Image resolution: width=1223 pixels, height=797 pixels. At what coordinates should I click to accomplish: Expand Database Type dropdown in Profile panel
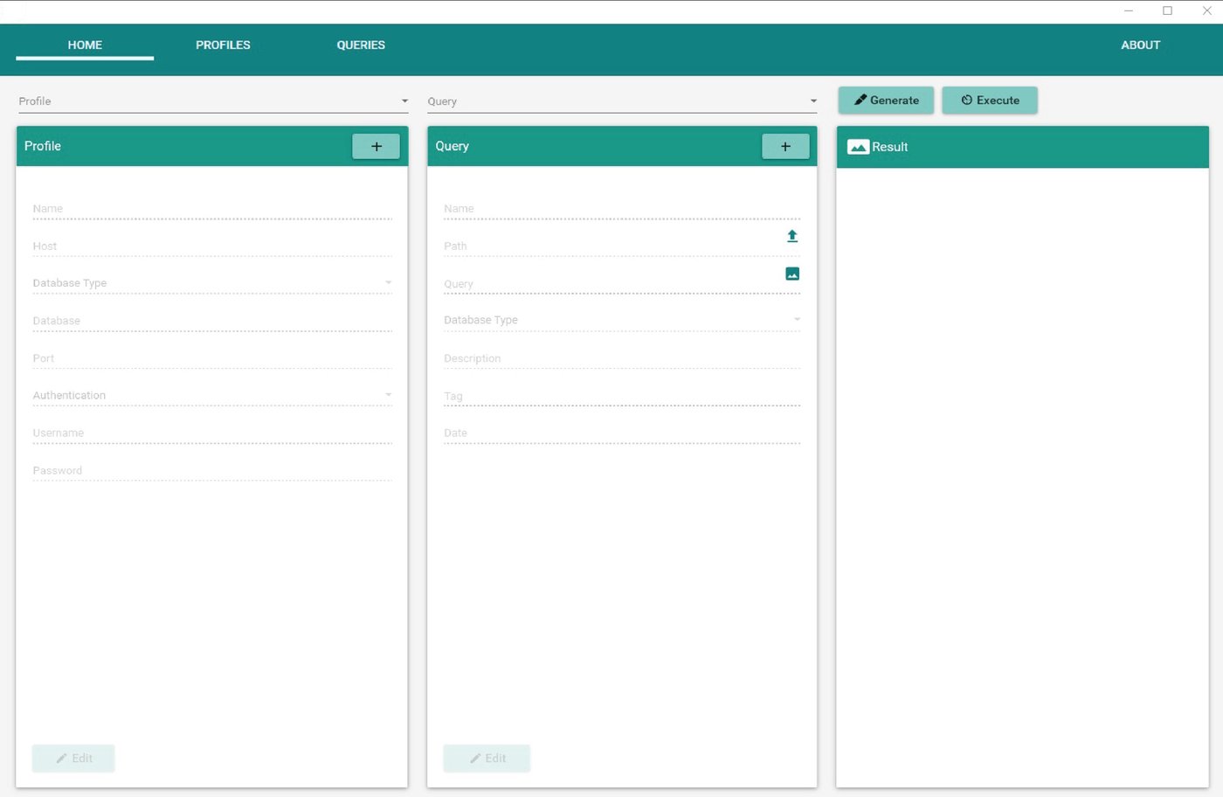click(212, 283)
